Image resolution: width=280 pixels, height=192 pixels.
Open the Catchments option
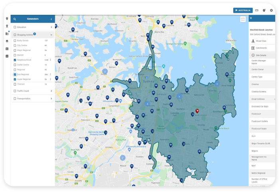261,48
